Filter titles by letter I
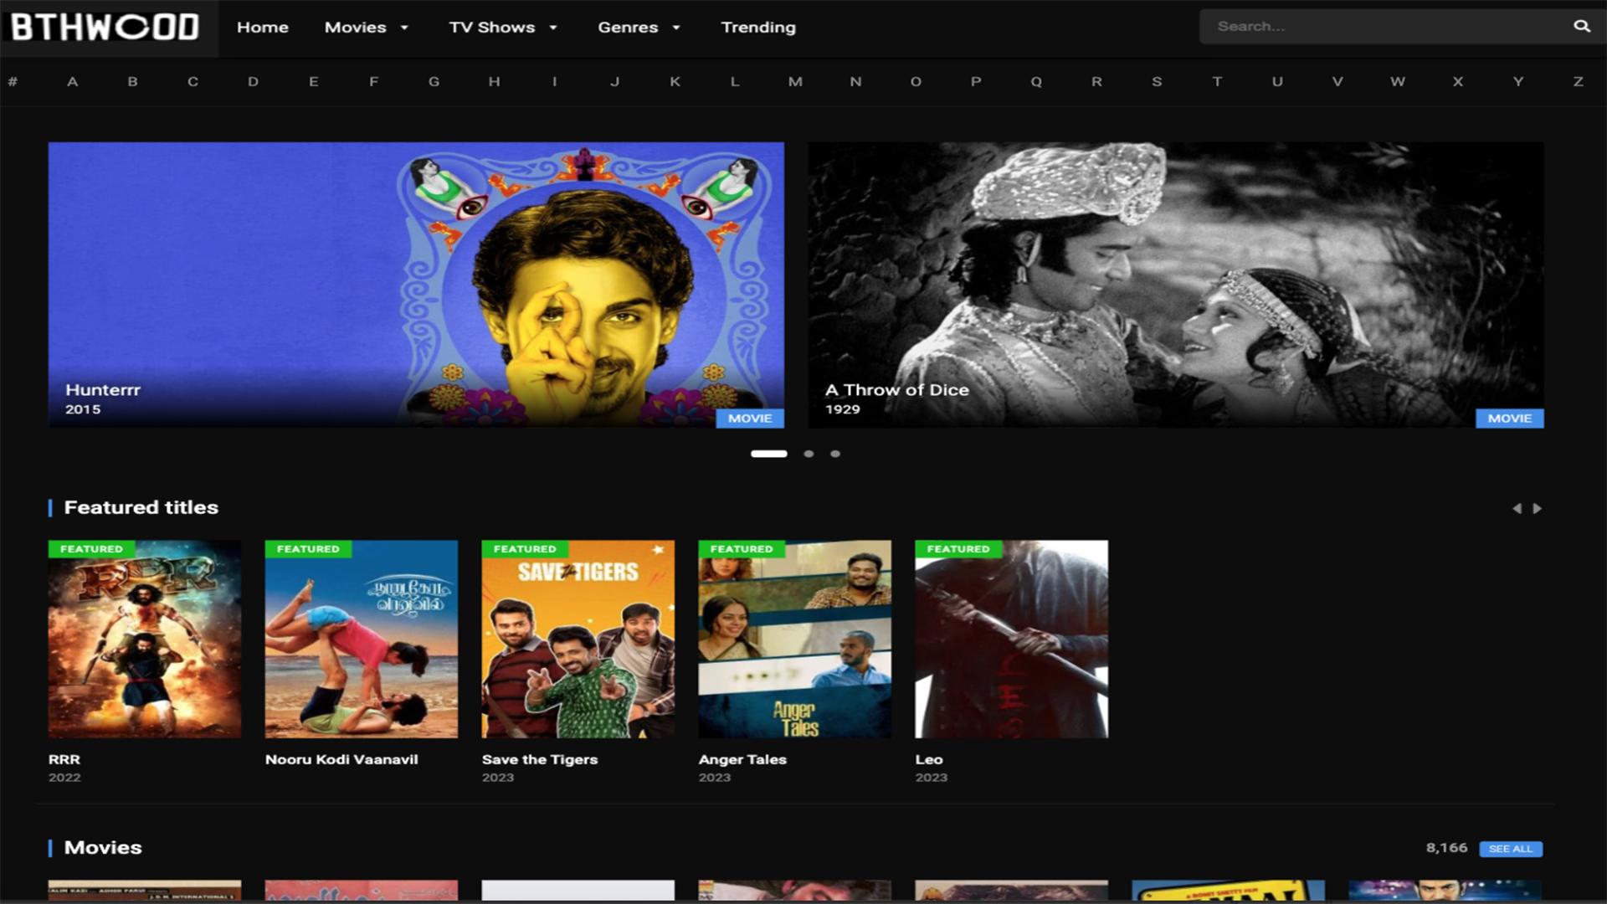The height and width of the screenshot is (904, 1607). click(554, 81)
